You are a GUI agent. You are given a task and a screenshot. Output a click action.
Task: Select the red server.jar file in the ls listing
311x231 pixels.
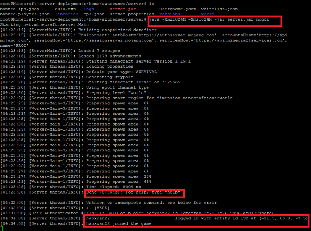click(123, 9)
